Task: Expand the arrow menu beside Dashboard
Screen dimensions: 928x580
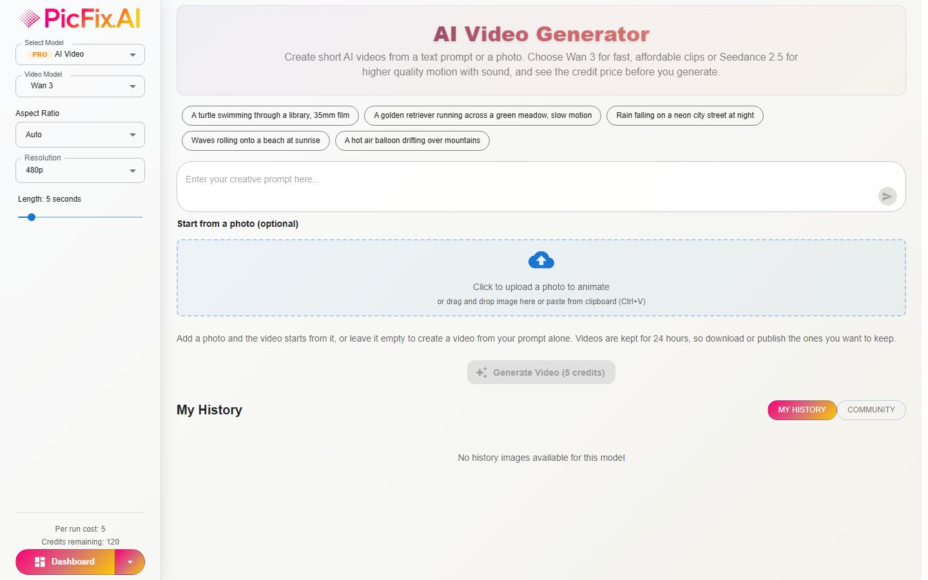Action: [x=130, y=562]
